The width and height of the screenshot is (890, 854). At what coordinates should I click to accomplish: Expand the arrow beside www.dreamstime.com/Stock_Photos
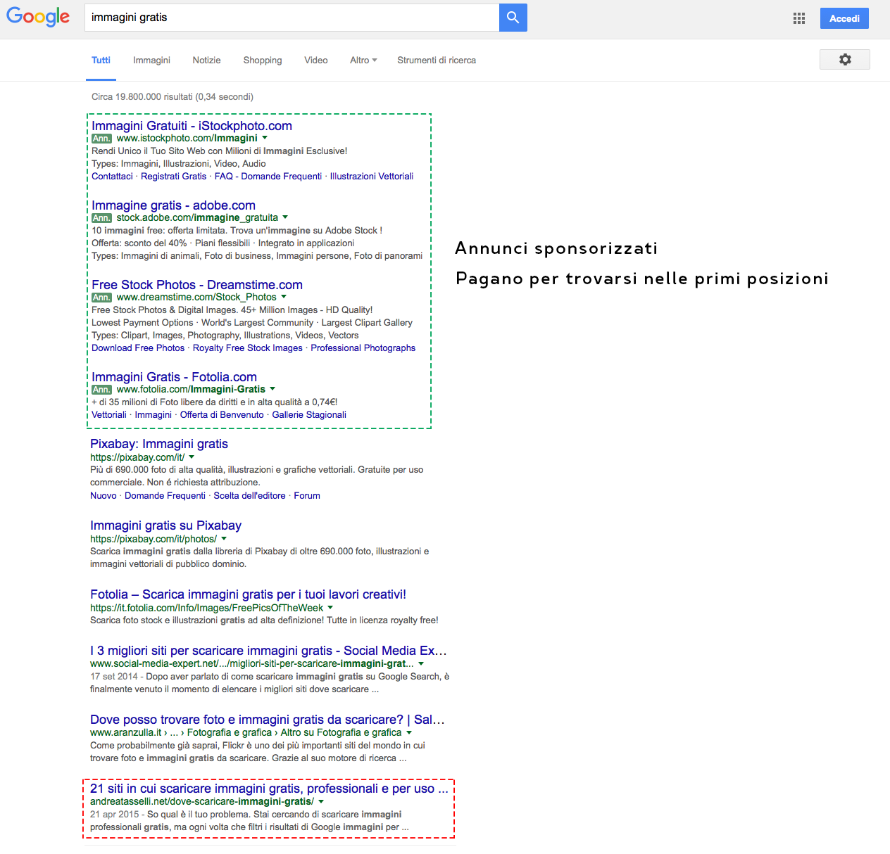[284, 297]
